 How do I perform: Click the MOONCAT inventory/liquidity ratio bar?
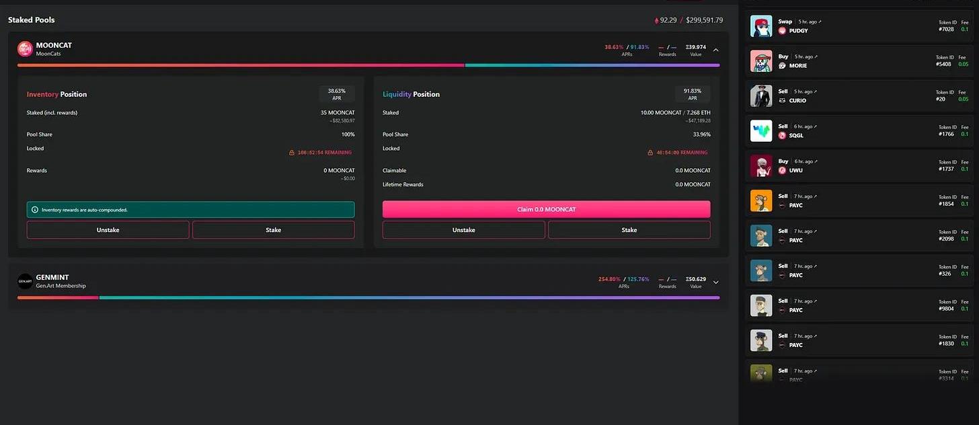click(368, 65)
